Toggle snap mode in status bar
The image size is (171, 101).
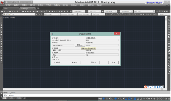[107, 99]
